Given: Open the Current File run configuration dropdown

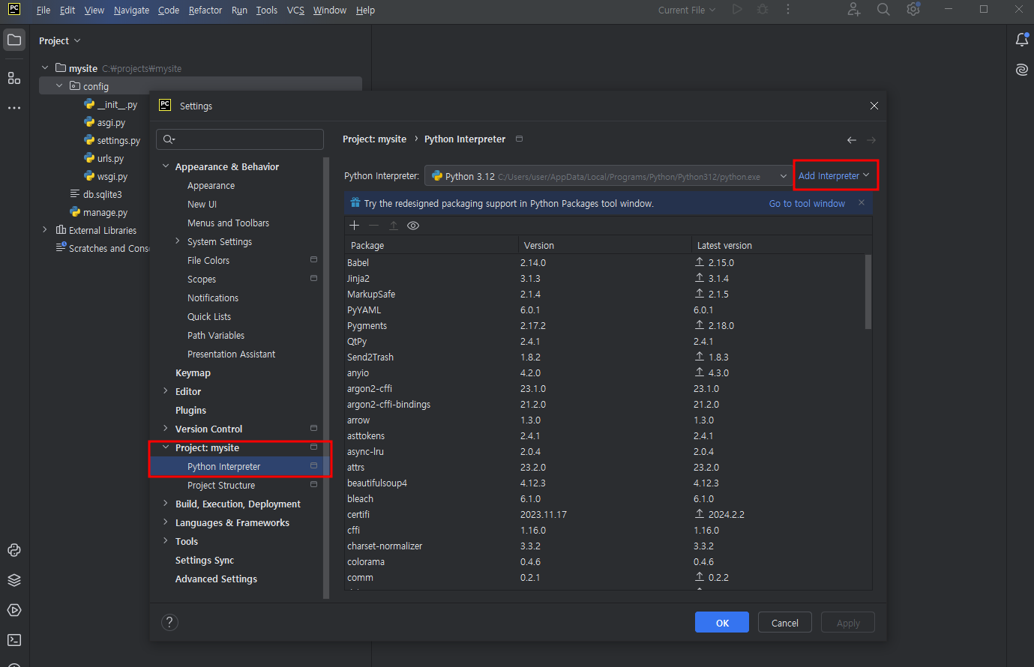Looking at the screenshot, I should click(687, 10).
